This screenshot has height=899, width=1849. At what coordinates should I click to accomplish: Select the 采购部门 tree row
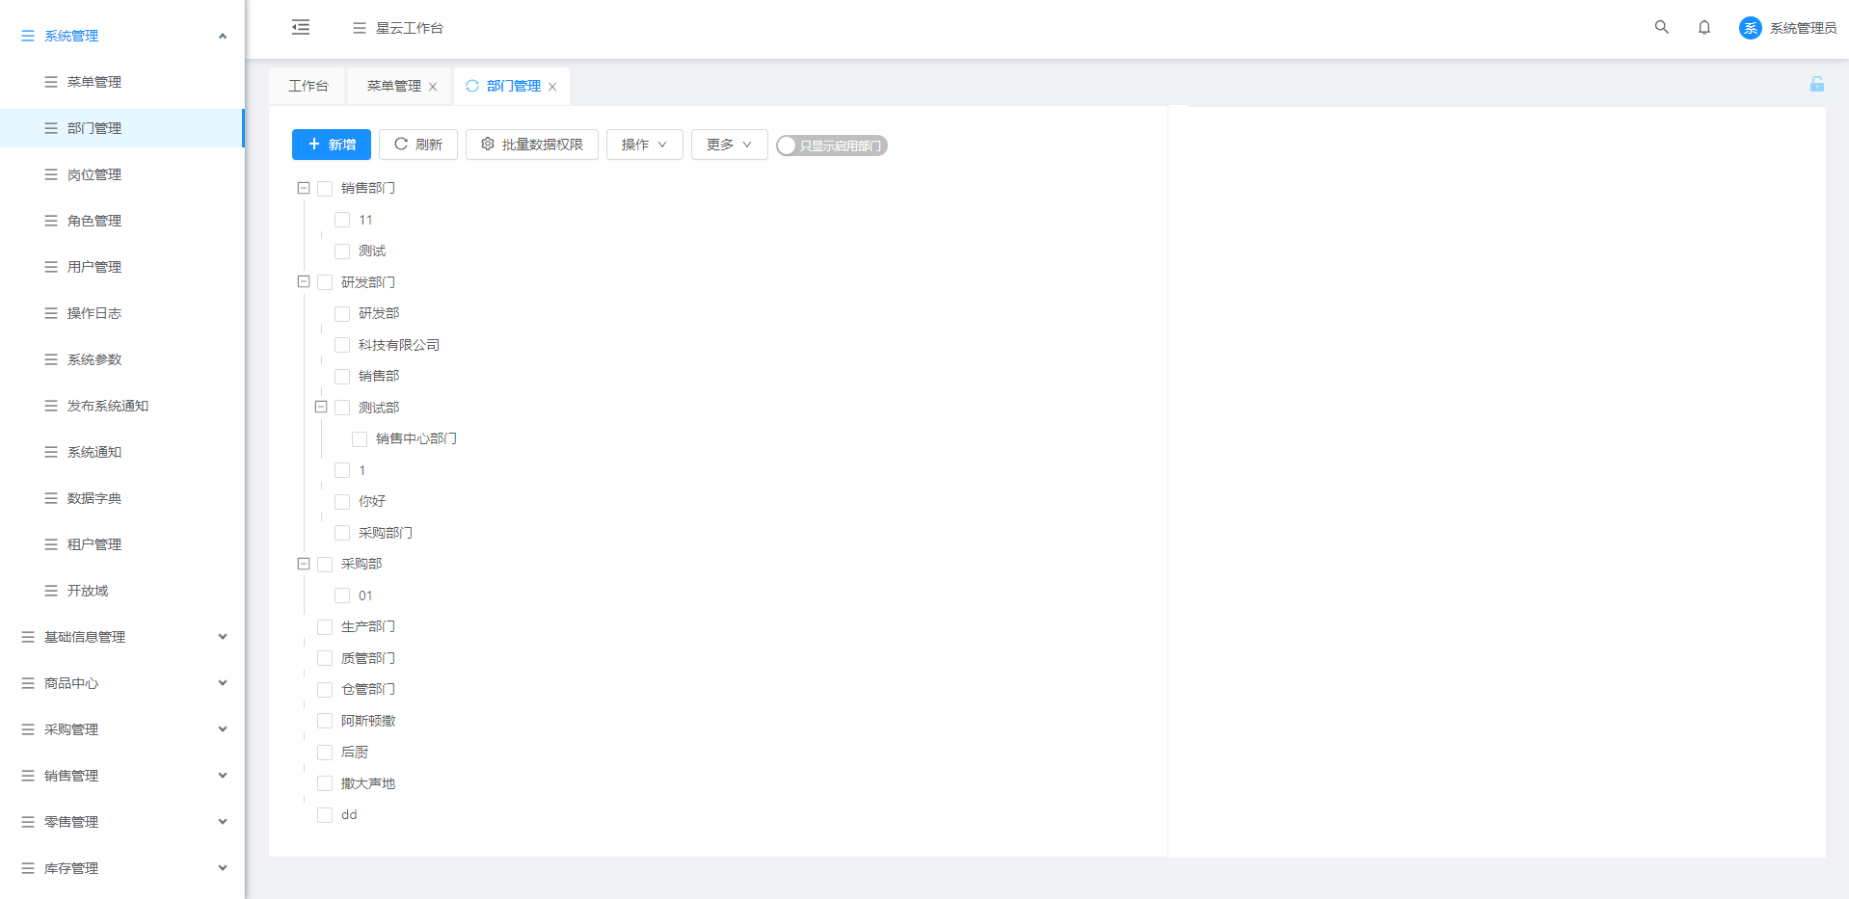[386, 533]
